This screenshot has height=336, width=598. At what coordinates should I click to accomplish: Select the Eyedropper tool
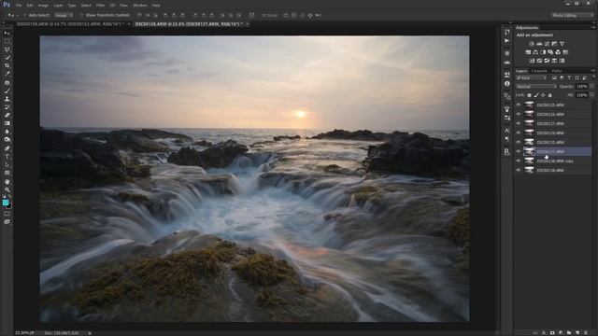(x=7, y=74)
